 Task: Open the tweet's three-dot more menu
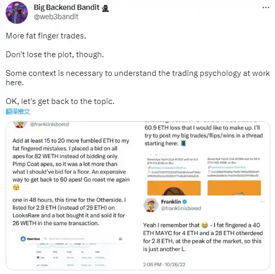click(x=266, y=8)
